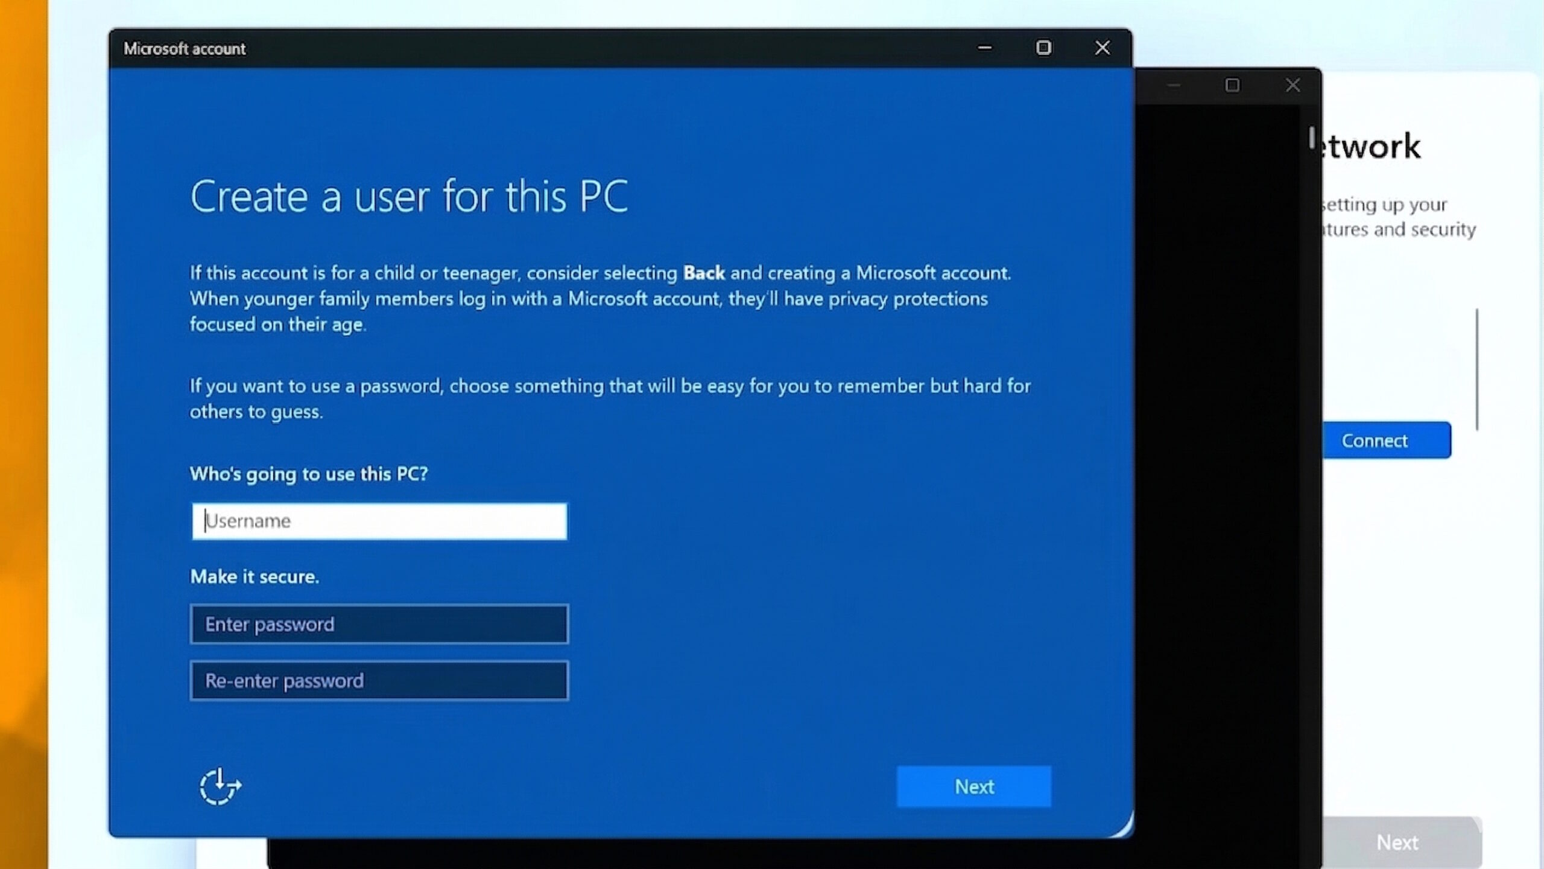Minimize the Microsoft account window
1544x869 pixels.
coord(985,48)
